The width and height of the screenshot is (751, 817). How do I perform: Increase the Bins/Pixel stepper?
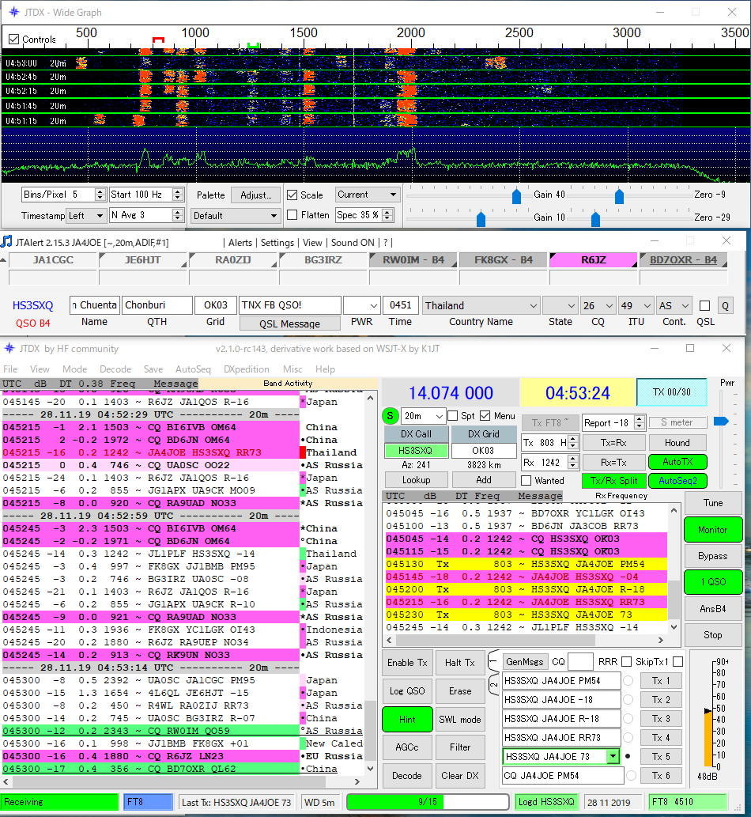click(x=100, y=191)
